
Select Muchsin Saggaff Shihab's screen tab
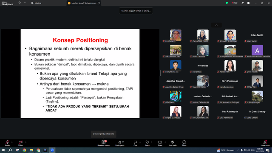tap(84, 3)
